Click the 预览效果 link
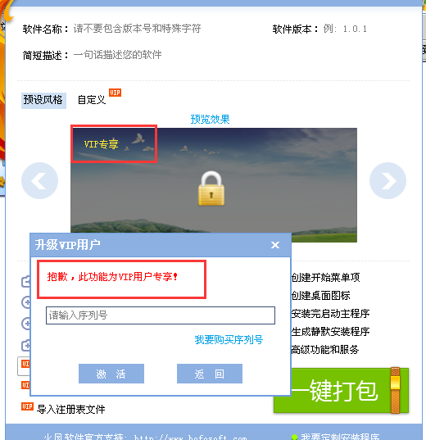This screenshot has height=440, width=426. (x=210, y=120)
